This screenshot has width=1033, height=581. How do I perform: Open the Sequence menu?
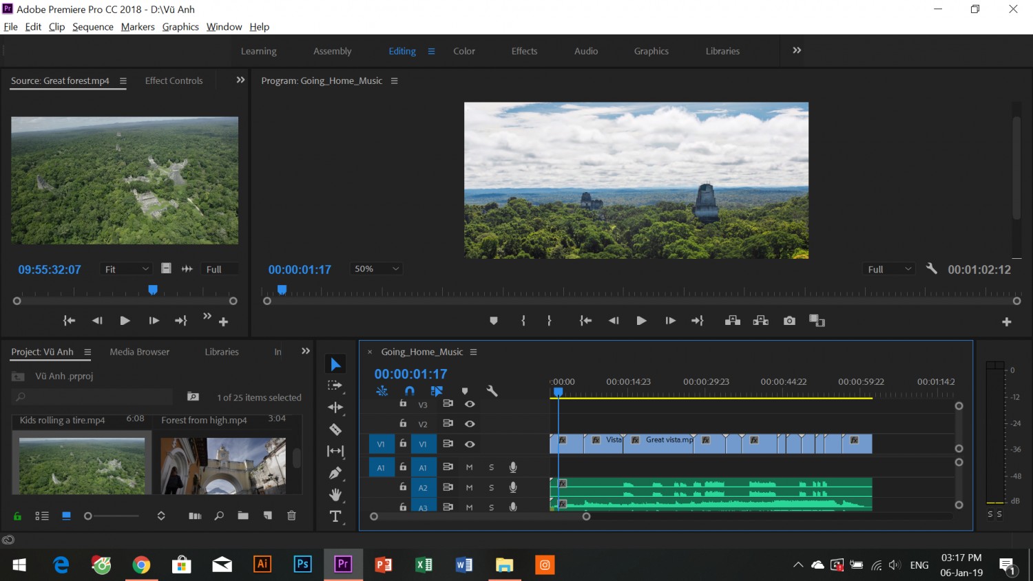93,27
